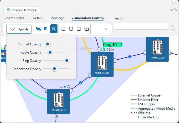Viewport: 179px width, 123px height.
Task: Click port 9 on device 10.100.233.112
Action: click(46, 91)
